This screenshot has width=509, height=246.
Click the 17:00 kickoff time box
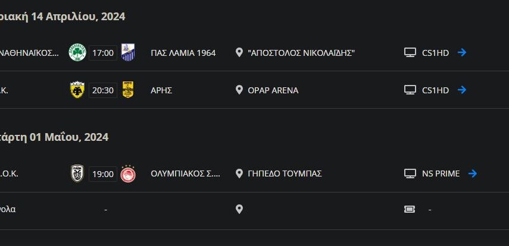[103, 53]
